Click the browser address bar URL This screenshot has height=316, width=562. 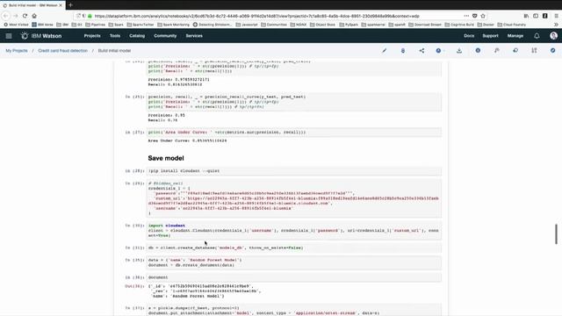(256, 16)
